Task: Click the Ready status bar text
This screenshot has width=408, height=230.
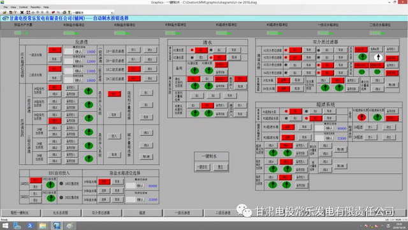Action: [x=4, y=220]
